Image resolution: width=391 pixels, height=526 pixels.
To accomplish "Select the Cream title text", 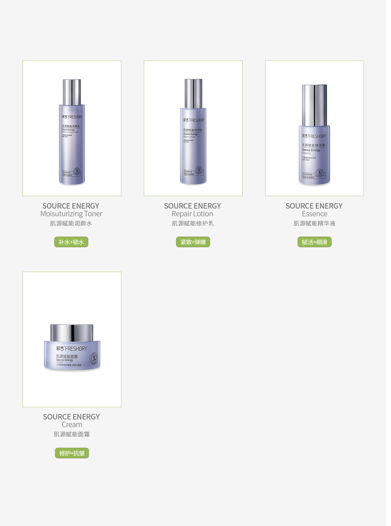I will (72, 425).
